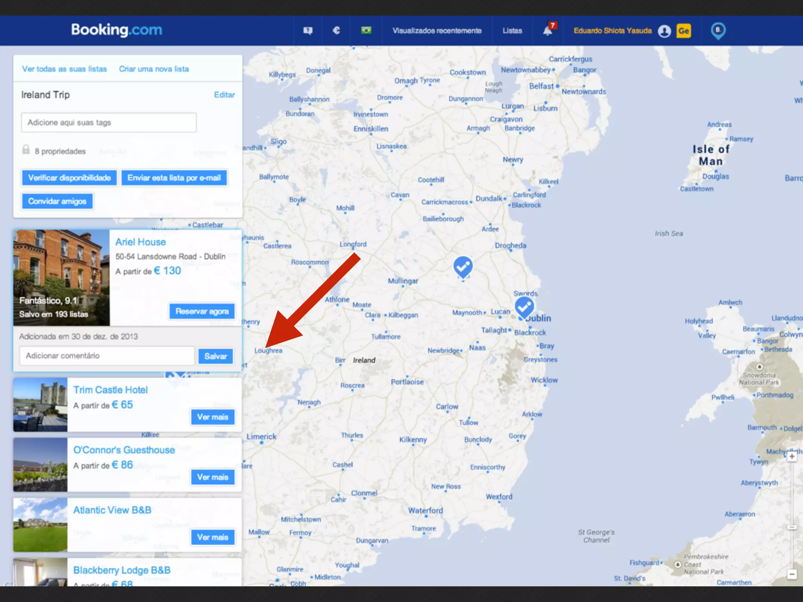Viewport: 803px width, 602px height.
Task: Click the Booking.com map pin header icon
Action: coord(718,31)
